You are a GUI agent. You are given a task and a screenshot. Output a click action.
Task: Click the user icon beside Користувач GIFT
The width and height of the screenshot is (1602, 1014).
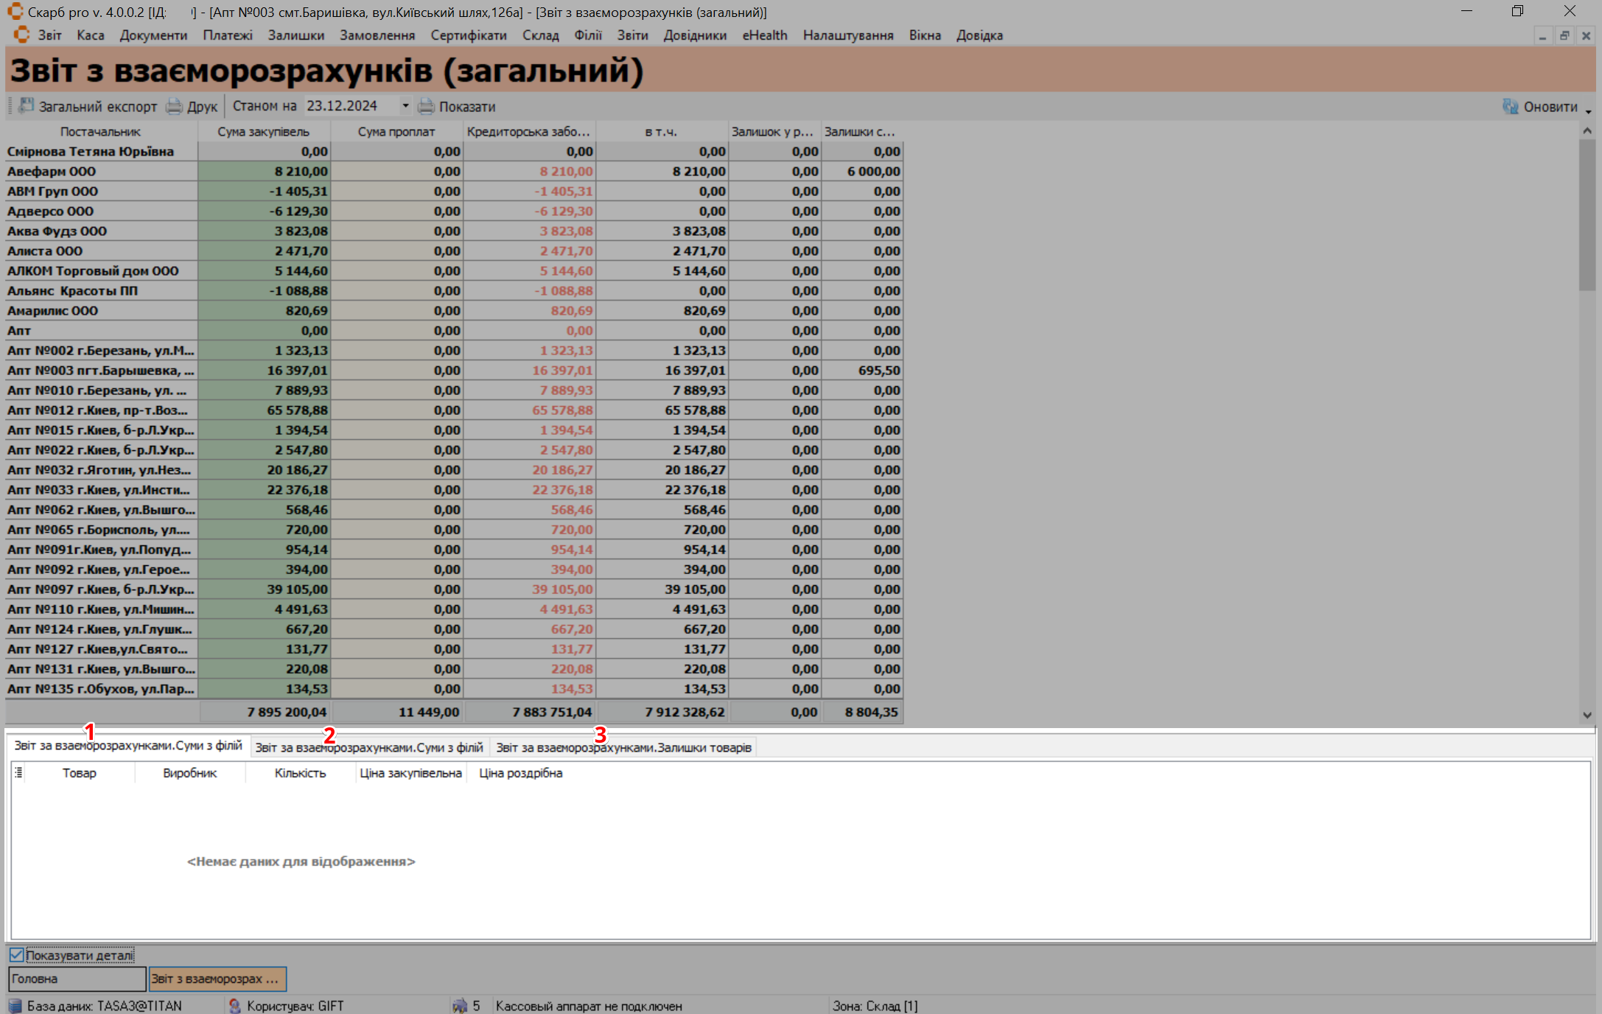[234, 1006]
